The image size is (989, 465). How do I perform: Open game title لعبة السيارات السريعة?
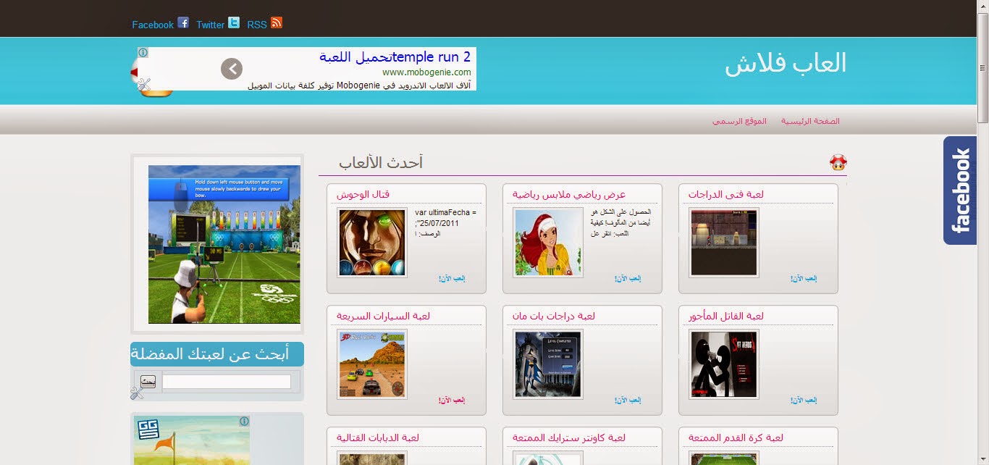coord(383,316)
